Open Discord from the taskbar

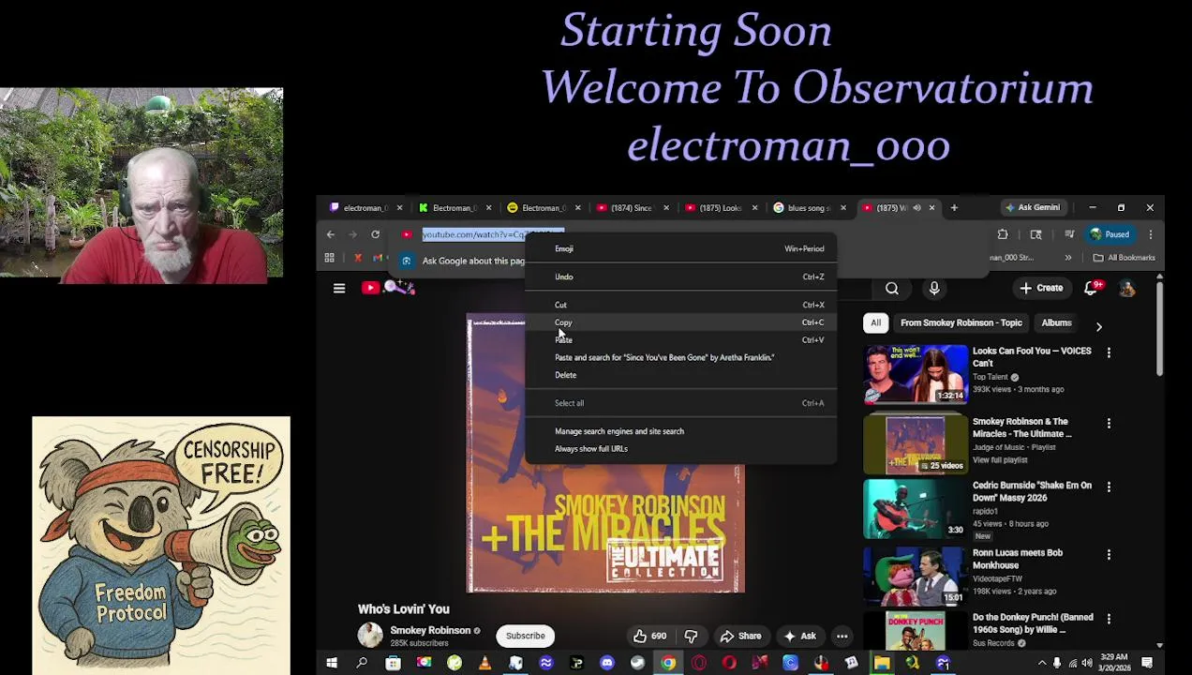607,664
